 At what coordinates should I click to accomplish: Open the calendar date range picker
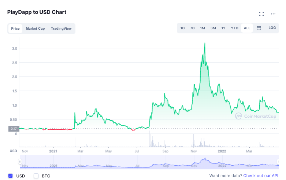point(259,28)
